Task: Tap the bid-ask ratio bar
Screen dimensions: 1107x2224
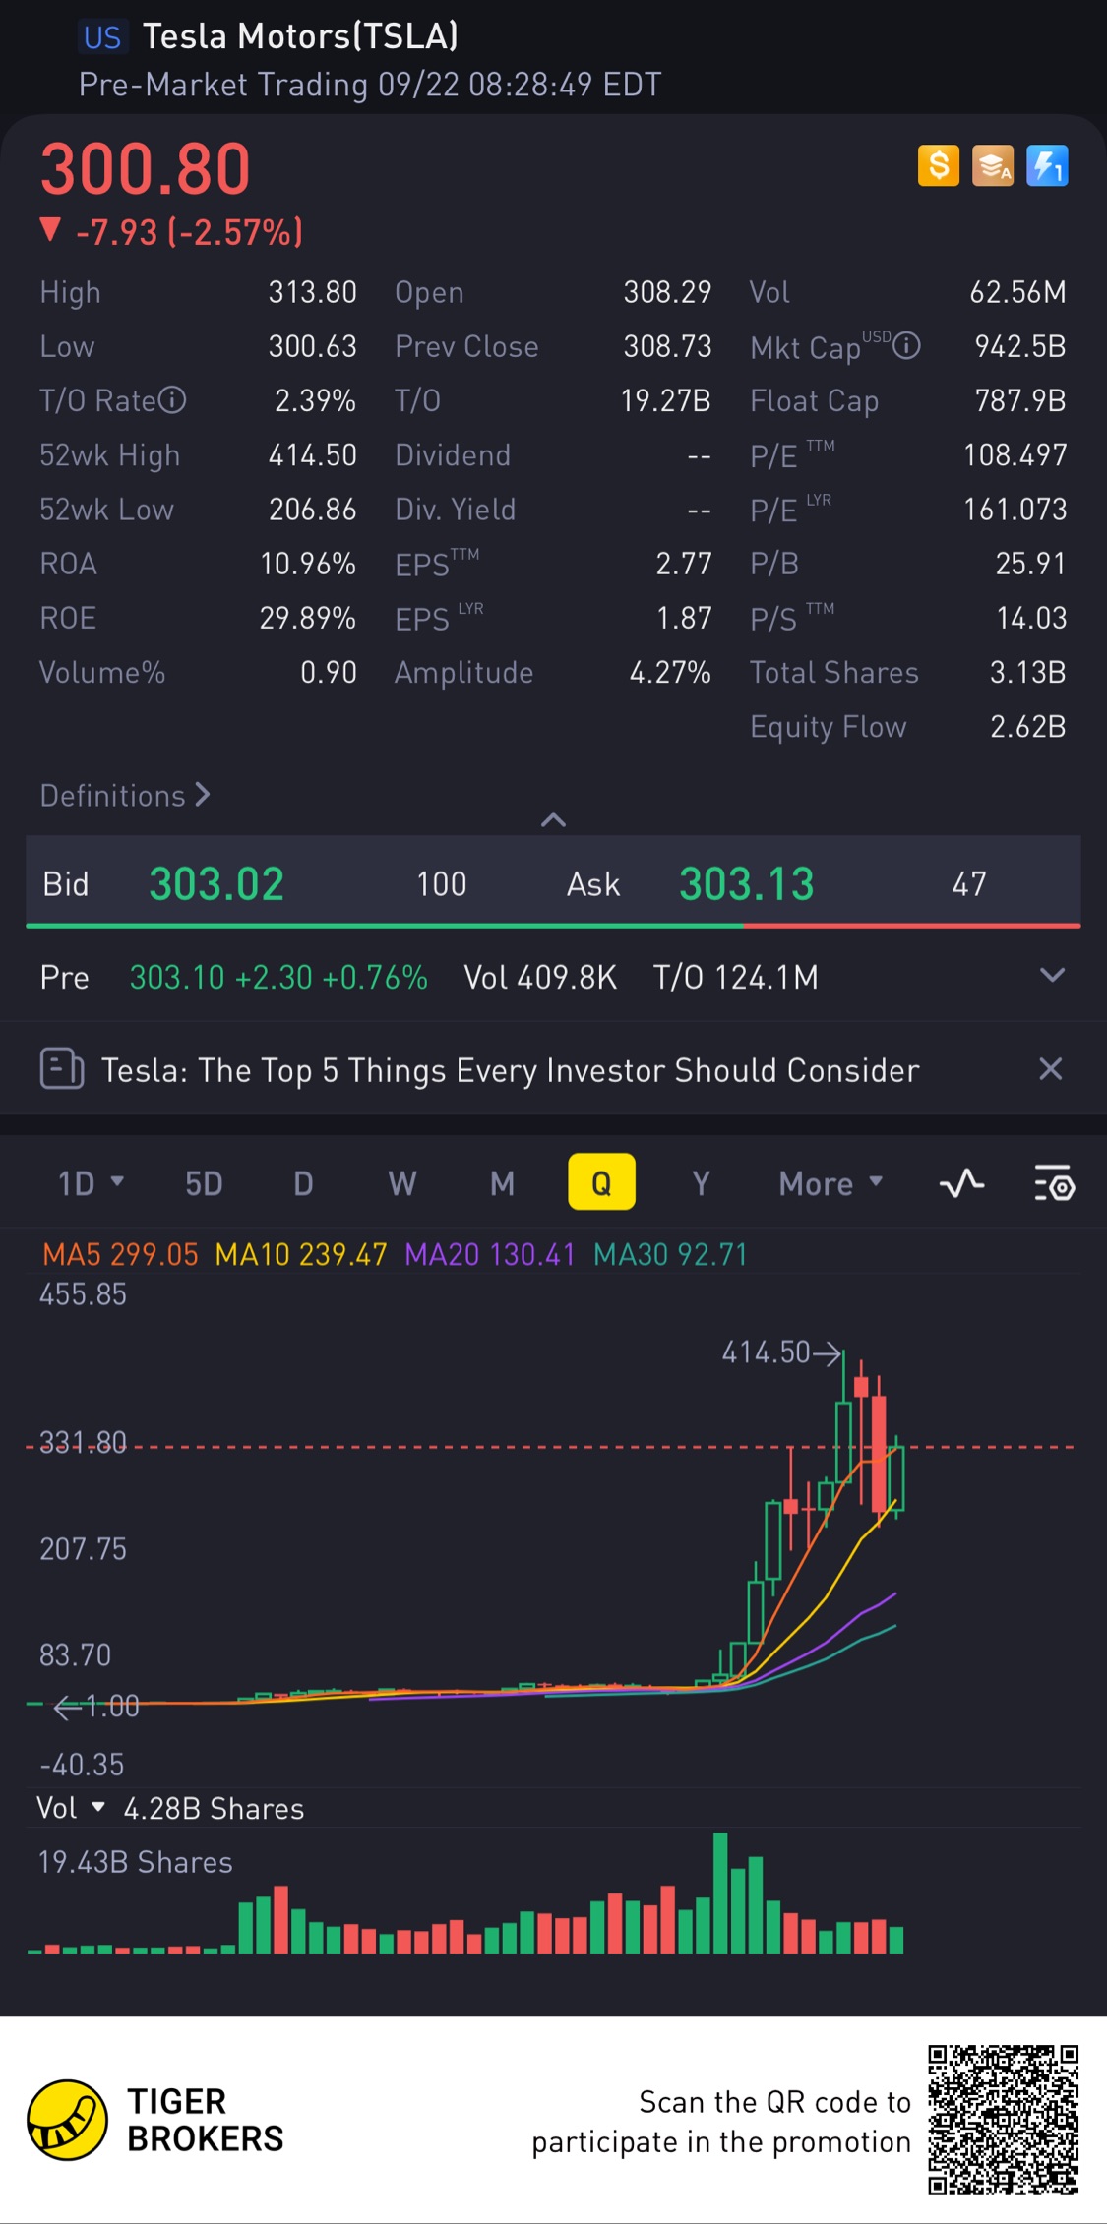Action: [x=553, y=926]
